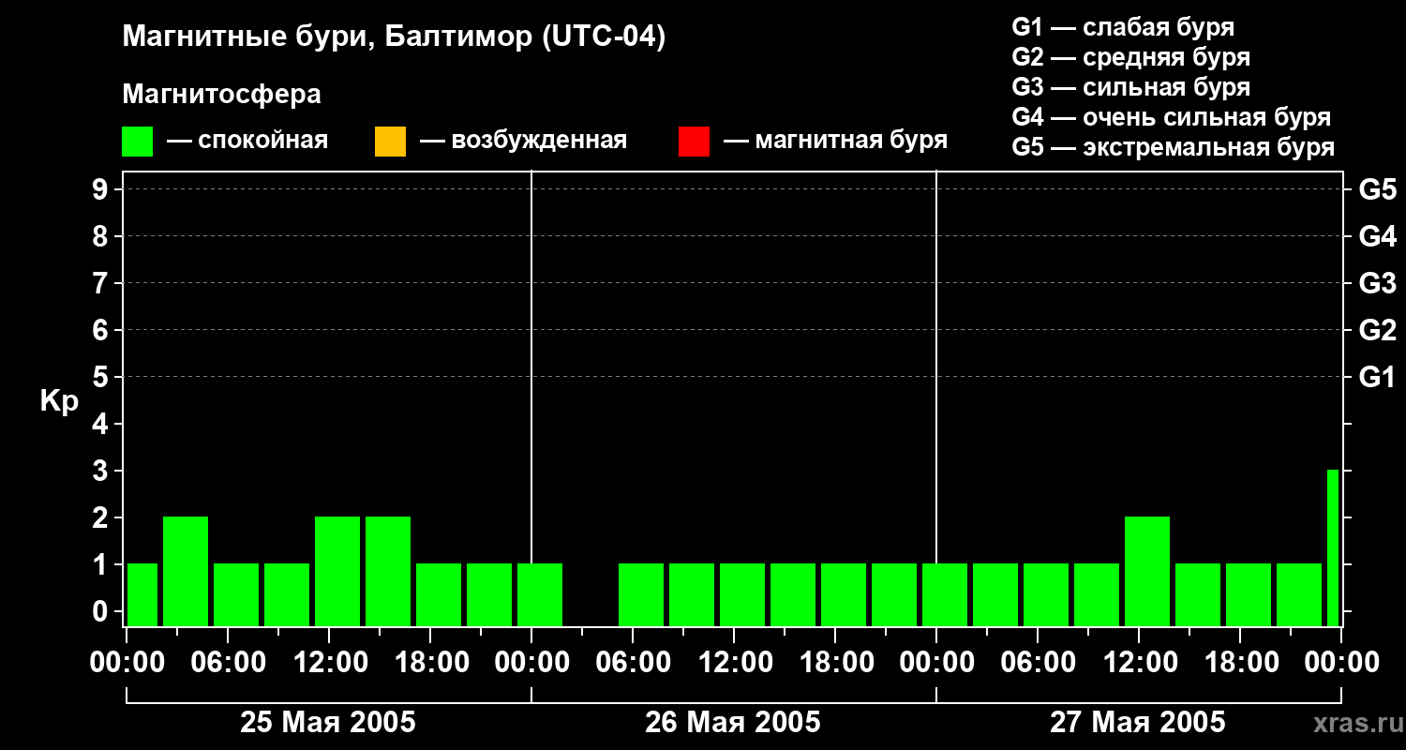Click the 'G5 — экстремальная буря' legend line
The width and height of the screenshot is (1406, 750).
pyautogui.click(x=1174, y=147)
